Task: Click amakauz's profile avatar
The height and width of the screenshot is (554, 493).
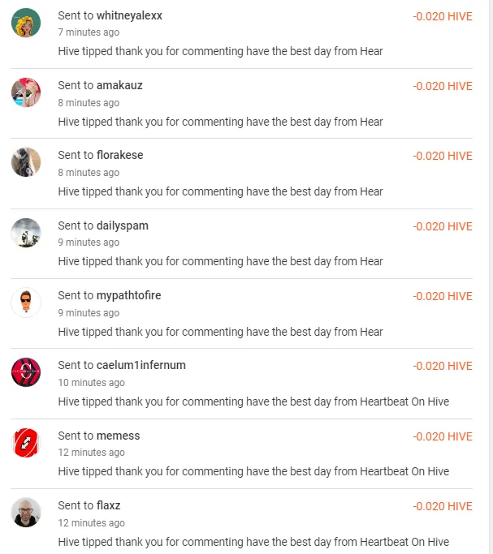Action: tap(26, 92)
